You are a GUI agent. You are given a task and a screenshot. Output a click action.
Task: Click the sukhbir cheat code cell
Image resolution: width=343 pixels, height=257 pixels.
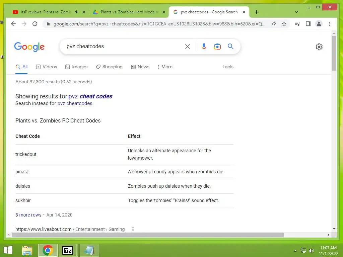pyautogui.click(x=23, y=201)
